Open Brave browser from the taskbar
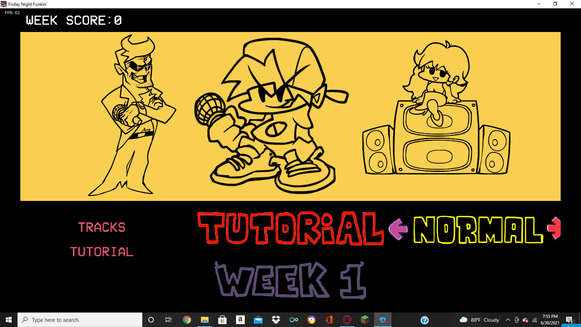 tap(311, 320)
